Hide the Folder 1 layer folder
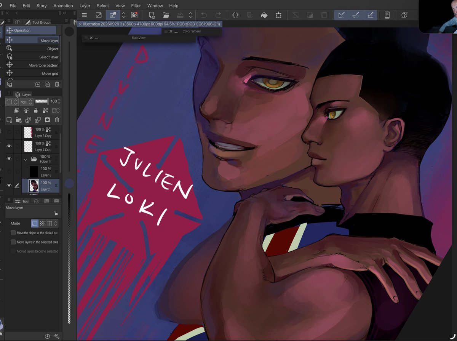 coord(9,158)
